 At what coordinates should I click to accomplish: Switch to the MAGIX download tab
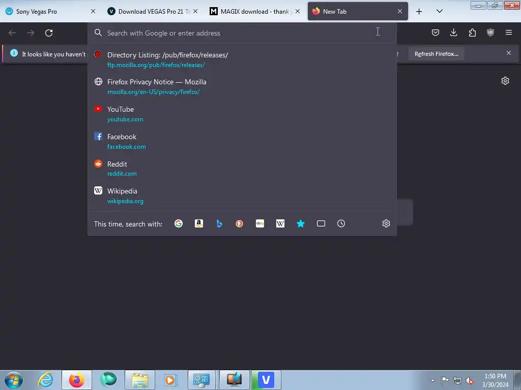(x=254, y=11)
